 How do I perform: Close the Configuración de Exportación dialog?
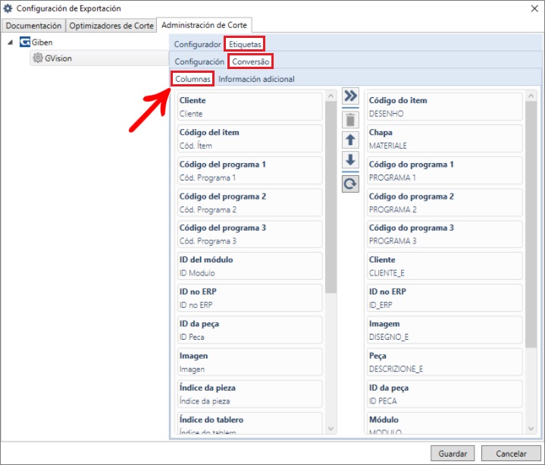[534, 8]
